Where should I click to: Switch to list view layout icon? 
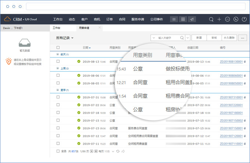coord(174,19)
